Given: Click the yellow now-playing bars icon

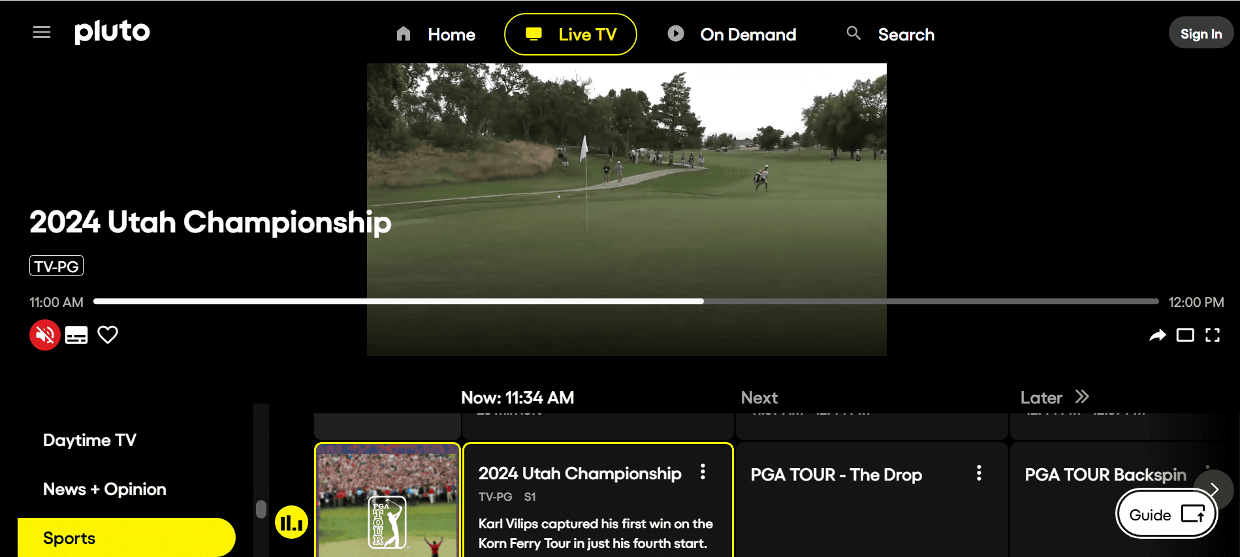Looking at the screenshot, I should [x=291, y=522].
